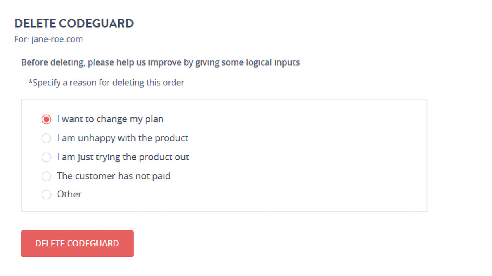Image resolution: width=492 pixels, height=276 pixels.
Task: Click the "I am just trying the product out" text
Action: (x=123, y=157)
